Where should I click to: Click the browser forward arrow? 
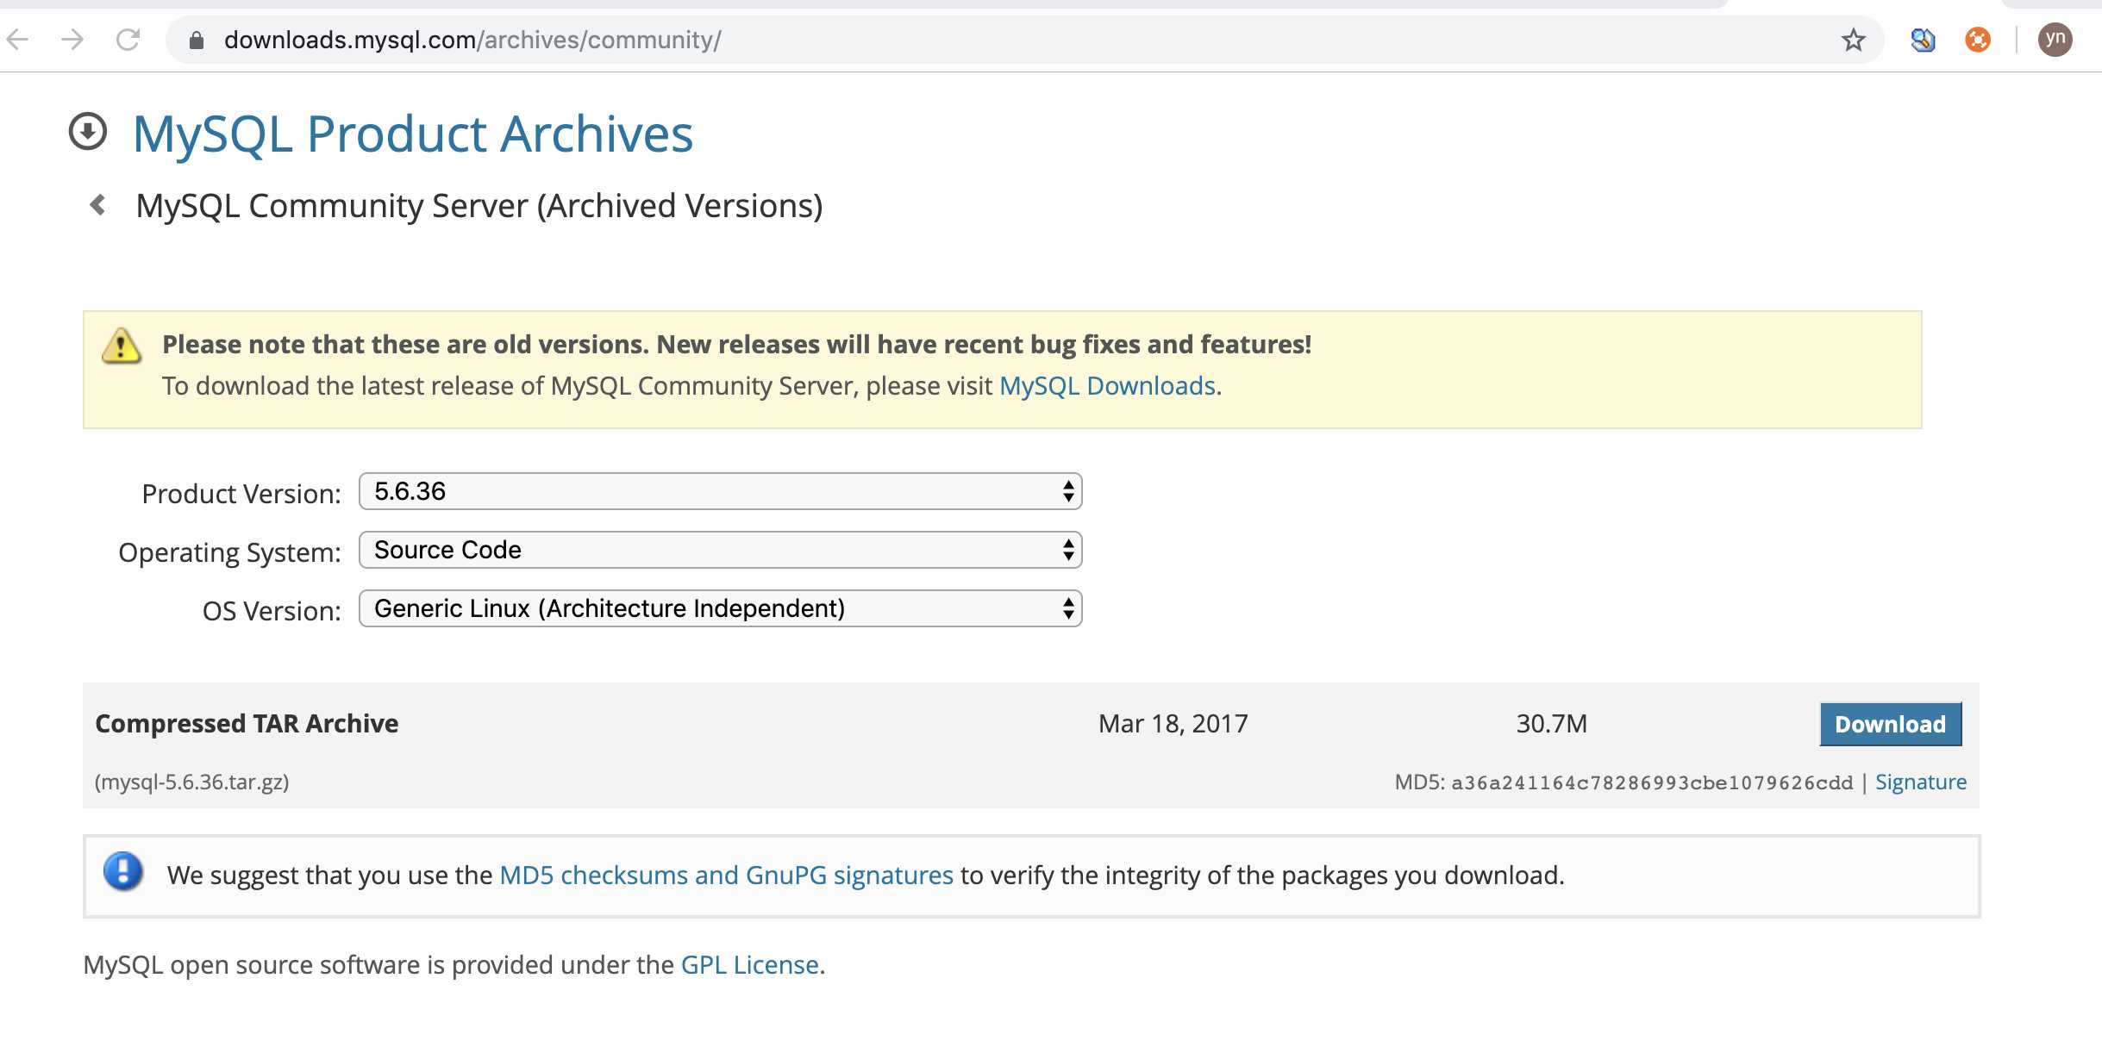point(72,40)
